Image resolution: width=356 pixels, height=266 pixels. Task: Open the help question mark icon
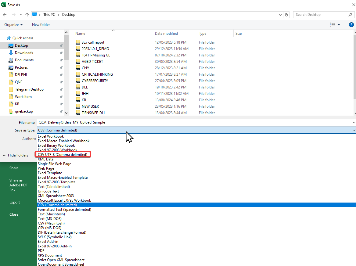[351, 25]
